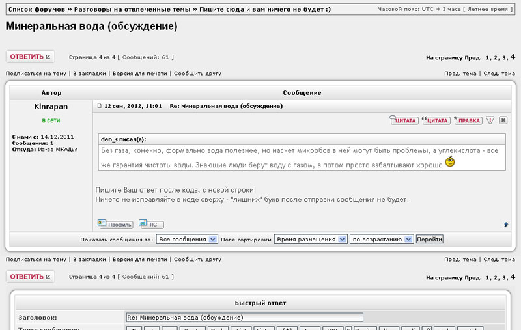Open the post permalink icon beside date

[x=99, y=105]
